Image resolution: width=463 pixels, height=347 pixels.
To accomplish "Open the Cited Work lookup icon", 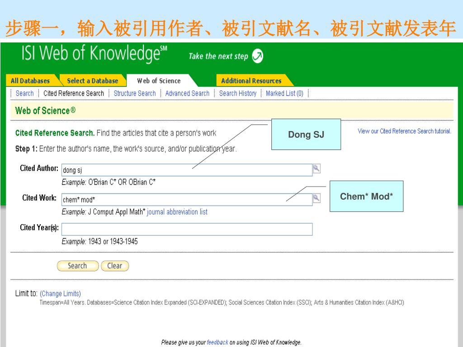I will (316, 198).
